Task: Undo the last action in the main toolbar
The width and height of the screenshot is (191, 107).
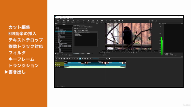Action: pos(73,21)
